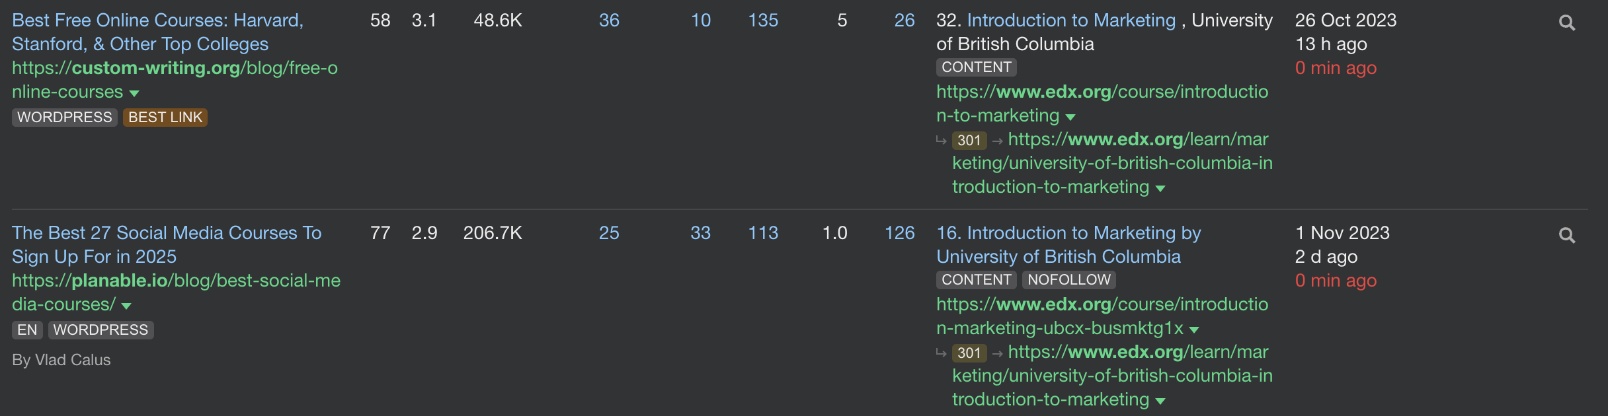Screen dimensions: 1608x416
Task: Click the red 0 min ago timestamp
Action: [1335, 67]
